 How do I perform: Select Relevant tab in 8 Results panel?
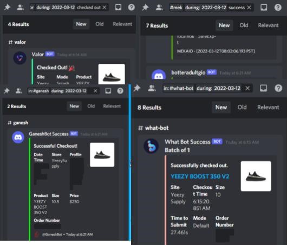click(268, 107)
